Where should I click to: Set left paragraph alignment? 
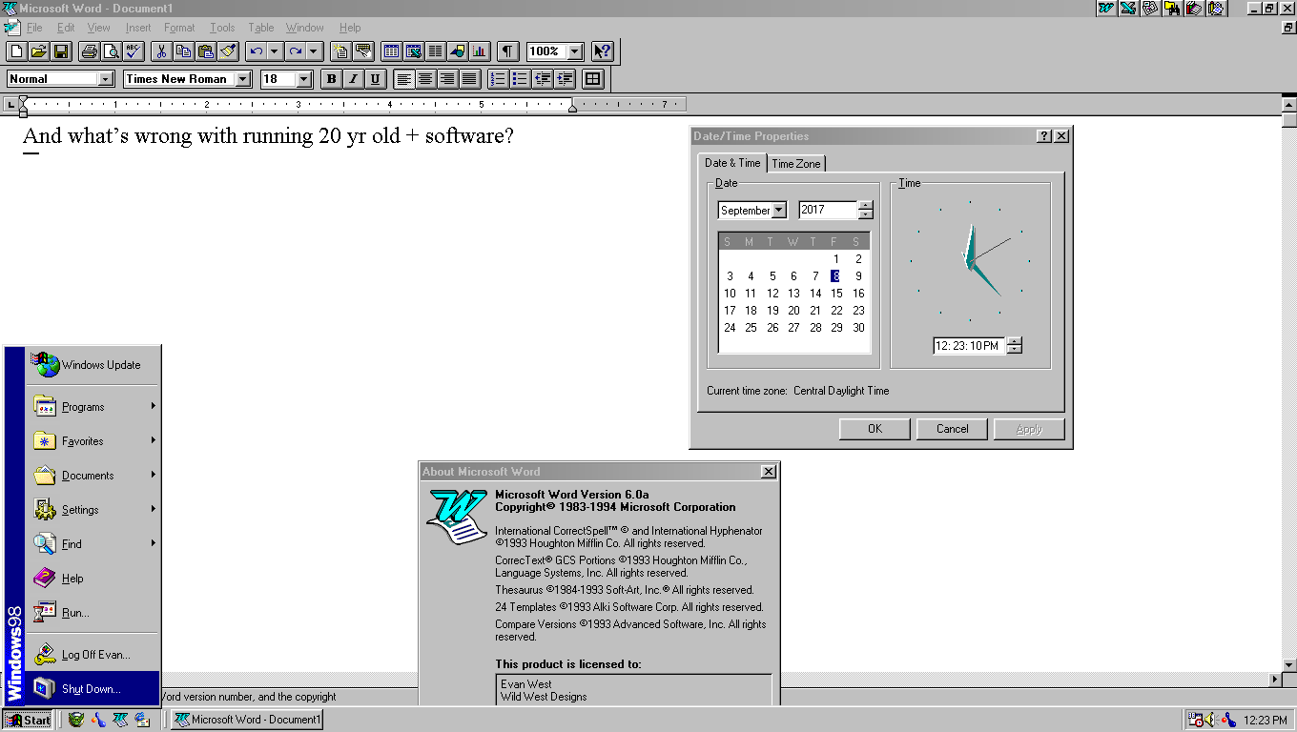[404, 79]
